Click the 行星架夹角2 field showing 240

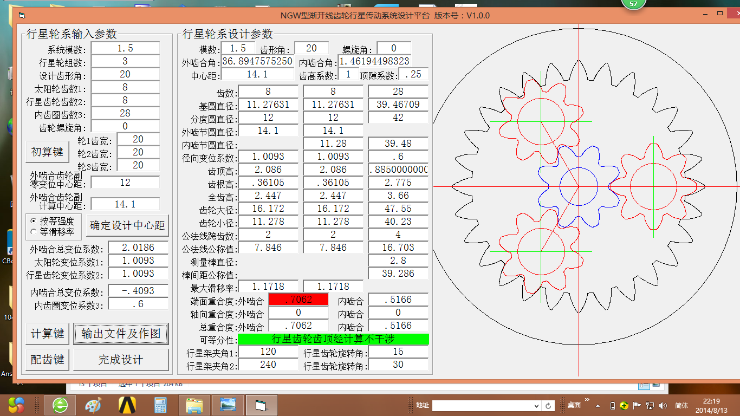pyautogui.click(x=268, y=365)
